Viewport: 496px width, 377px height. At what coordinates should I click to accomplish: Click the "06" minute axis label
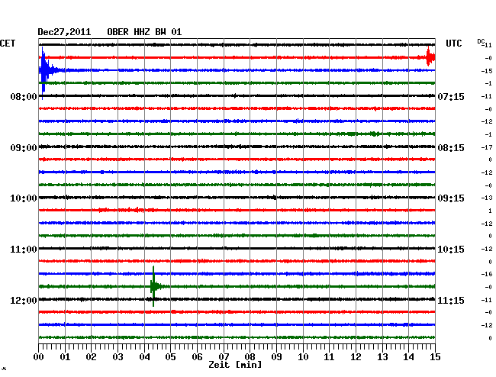(x=197, y=356)
